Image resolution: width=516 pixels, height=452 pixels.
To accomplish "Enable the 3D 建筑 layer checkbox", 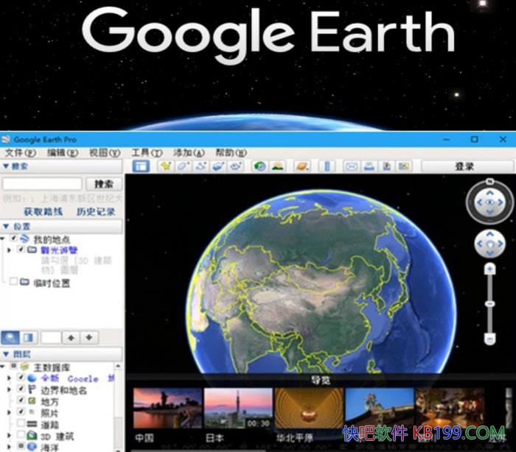I will pos(21,434).
